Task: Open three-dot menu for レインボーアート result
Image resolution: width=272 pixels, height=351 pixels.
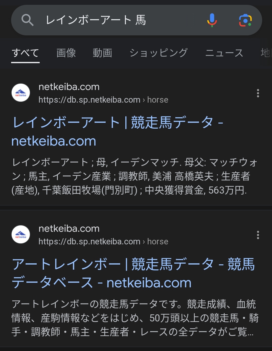Action: click(258, 93)
